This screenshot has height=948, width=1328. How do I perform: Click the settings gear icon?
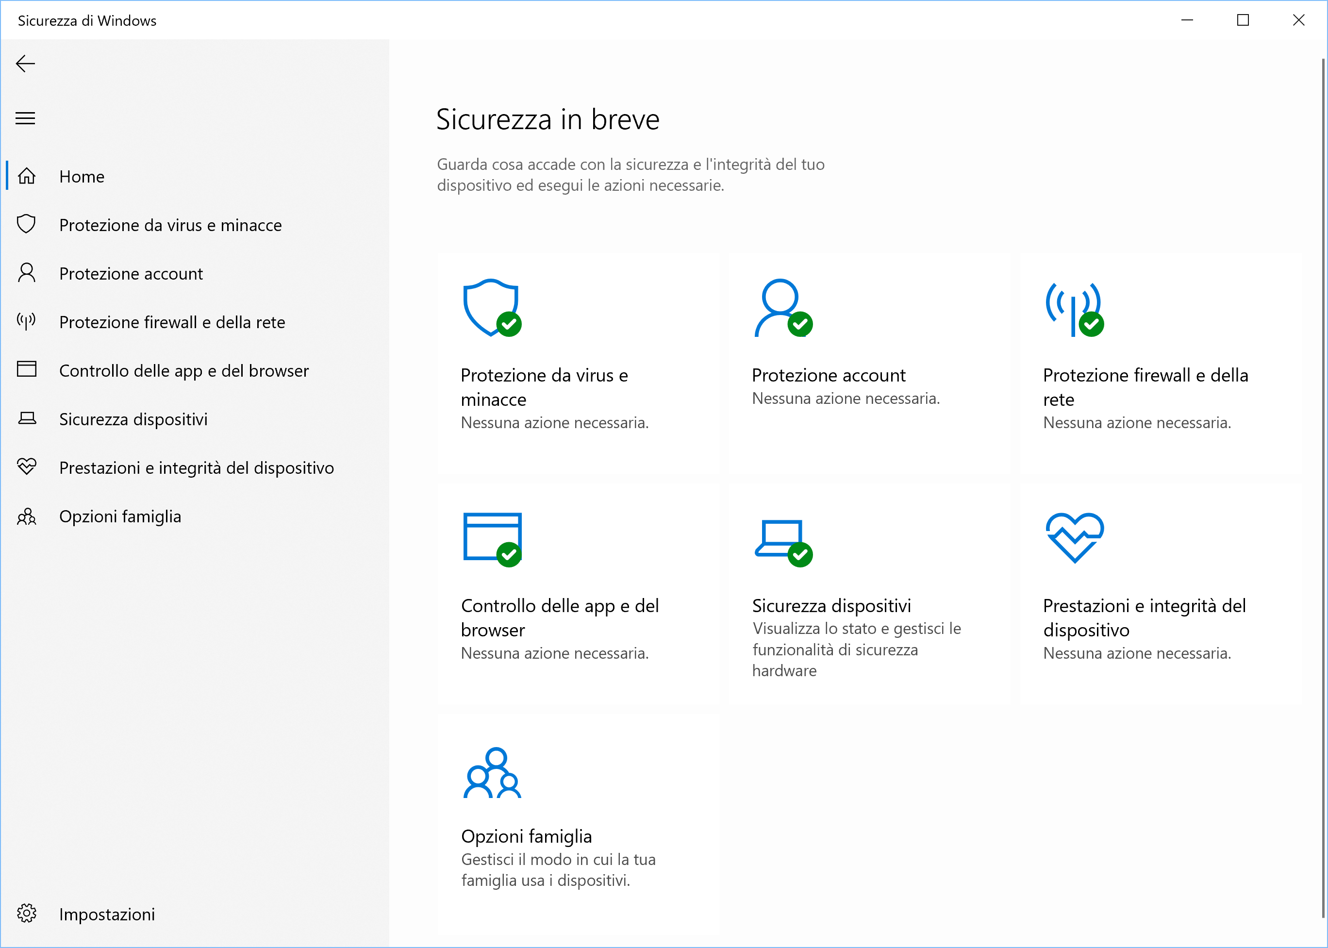point(27,914)
